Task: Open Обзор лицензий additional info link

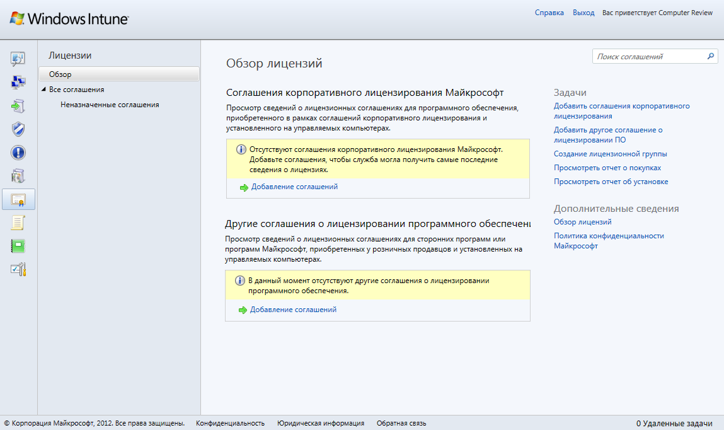Action: 583,222
